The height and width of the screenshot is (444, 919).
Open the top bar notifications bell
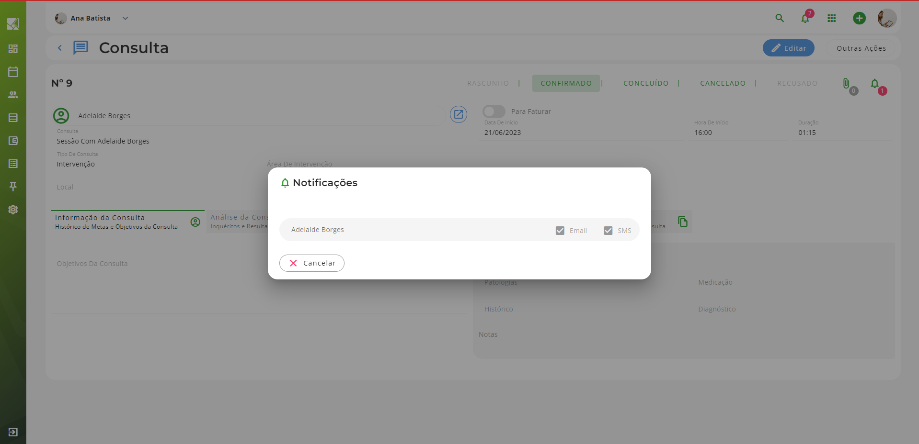click(x=805, y=18)
